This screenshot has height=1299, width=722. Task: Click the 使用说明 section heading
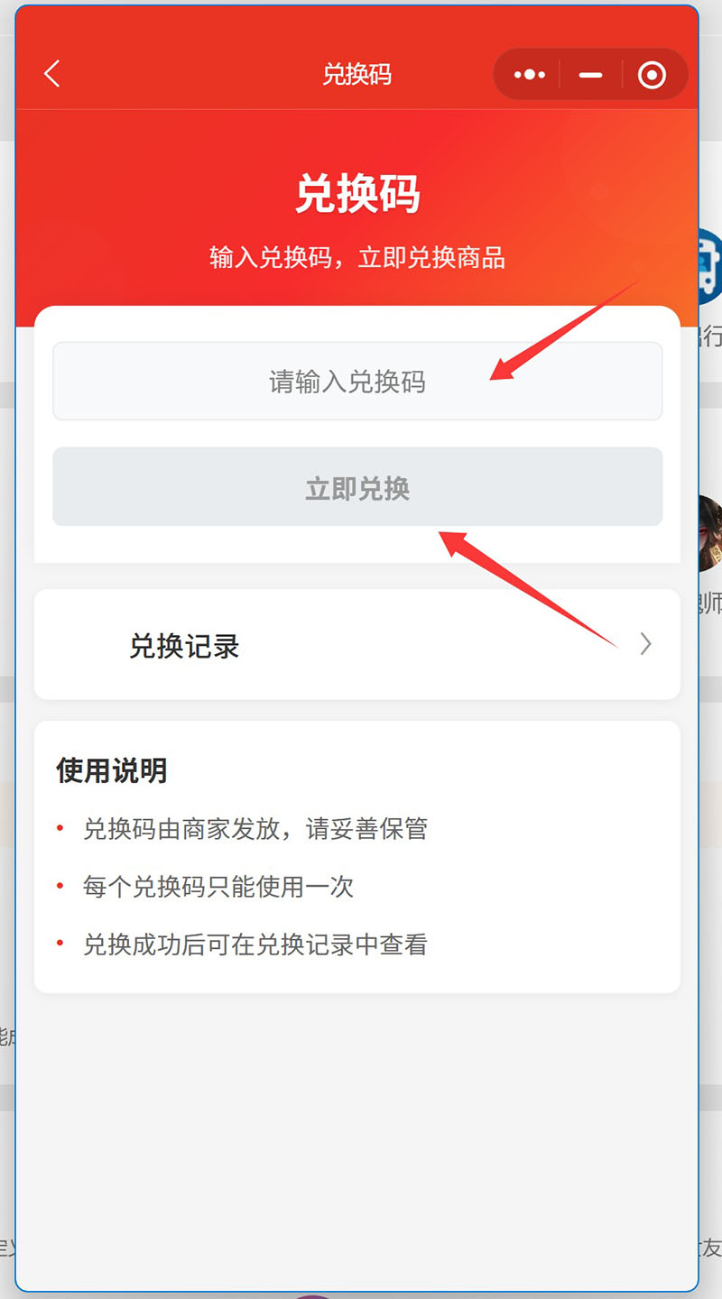click(x=112, y=770)
